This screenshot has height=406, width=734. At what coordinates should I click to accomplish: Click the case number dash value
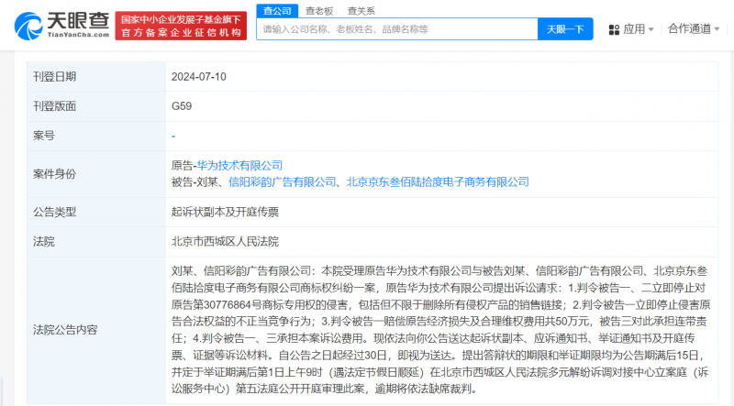click(x=173, y=136)
